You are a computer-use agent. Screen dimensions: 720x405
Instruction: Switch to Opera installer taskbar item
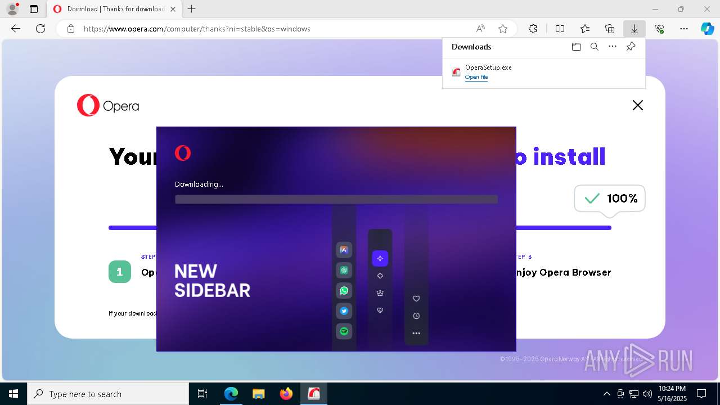pos(314,394)
